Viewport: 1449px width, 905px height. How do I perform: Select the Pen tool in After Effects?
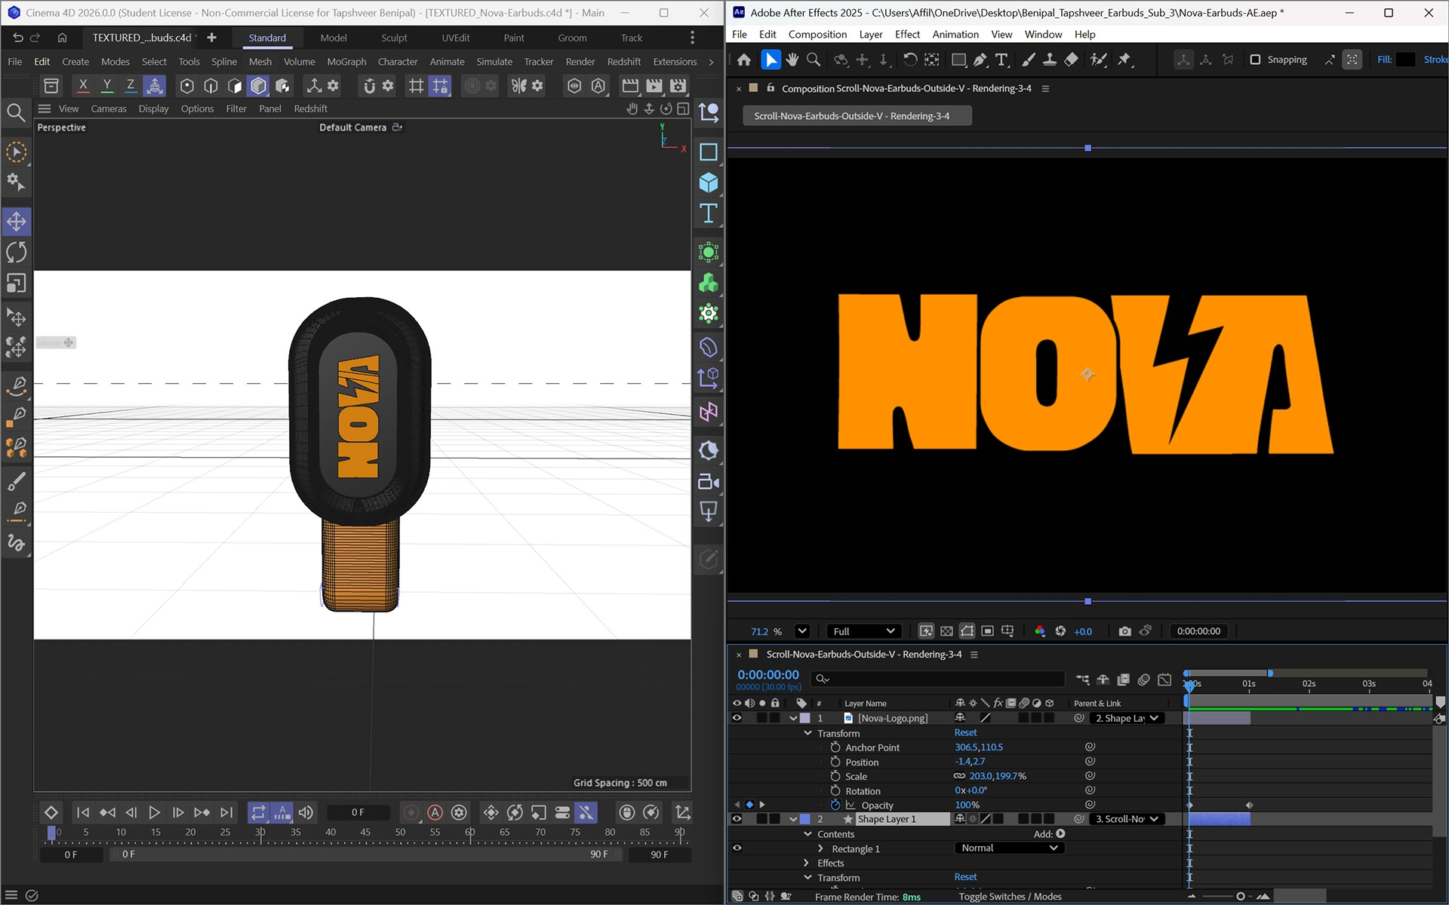click(x=980, y=60)
